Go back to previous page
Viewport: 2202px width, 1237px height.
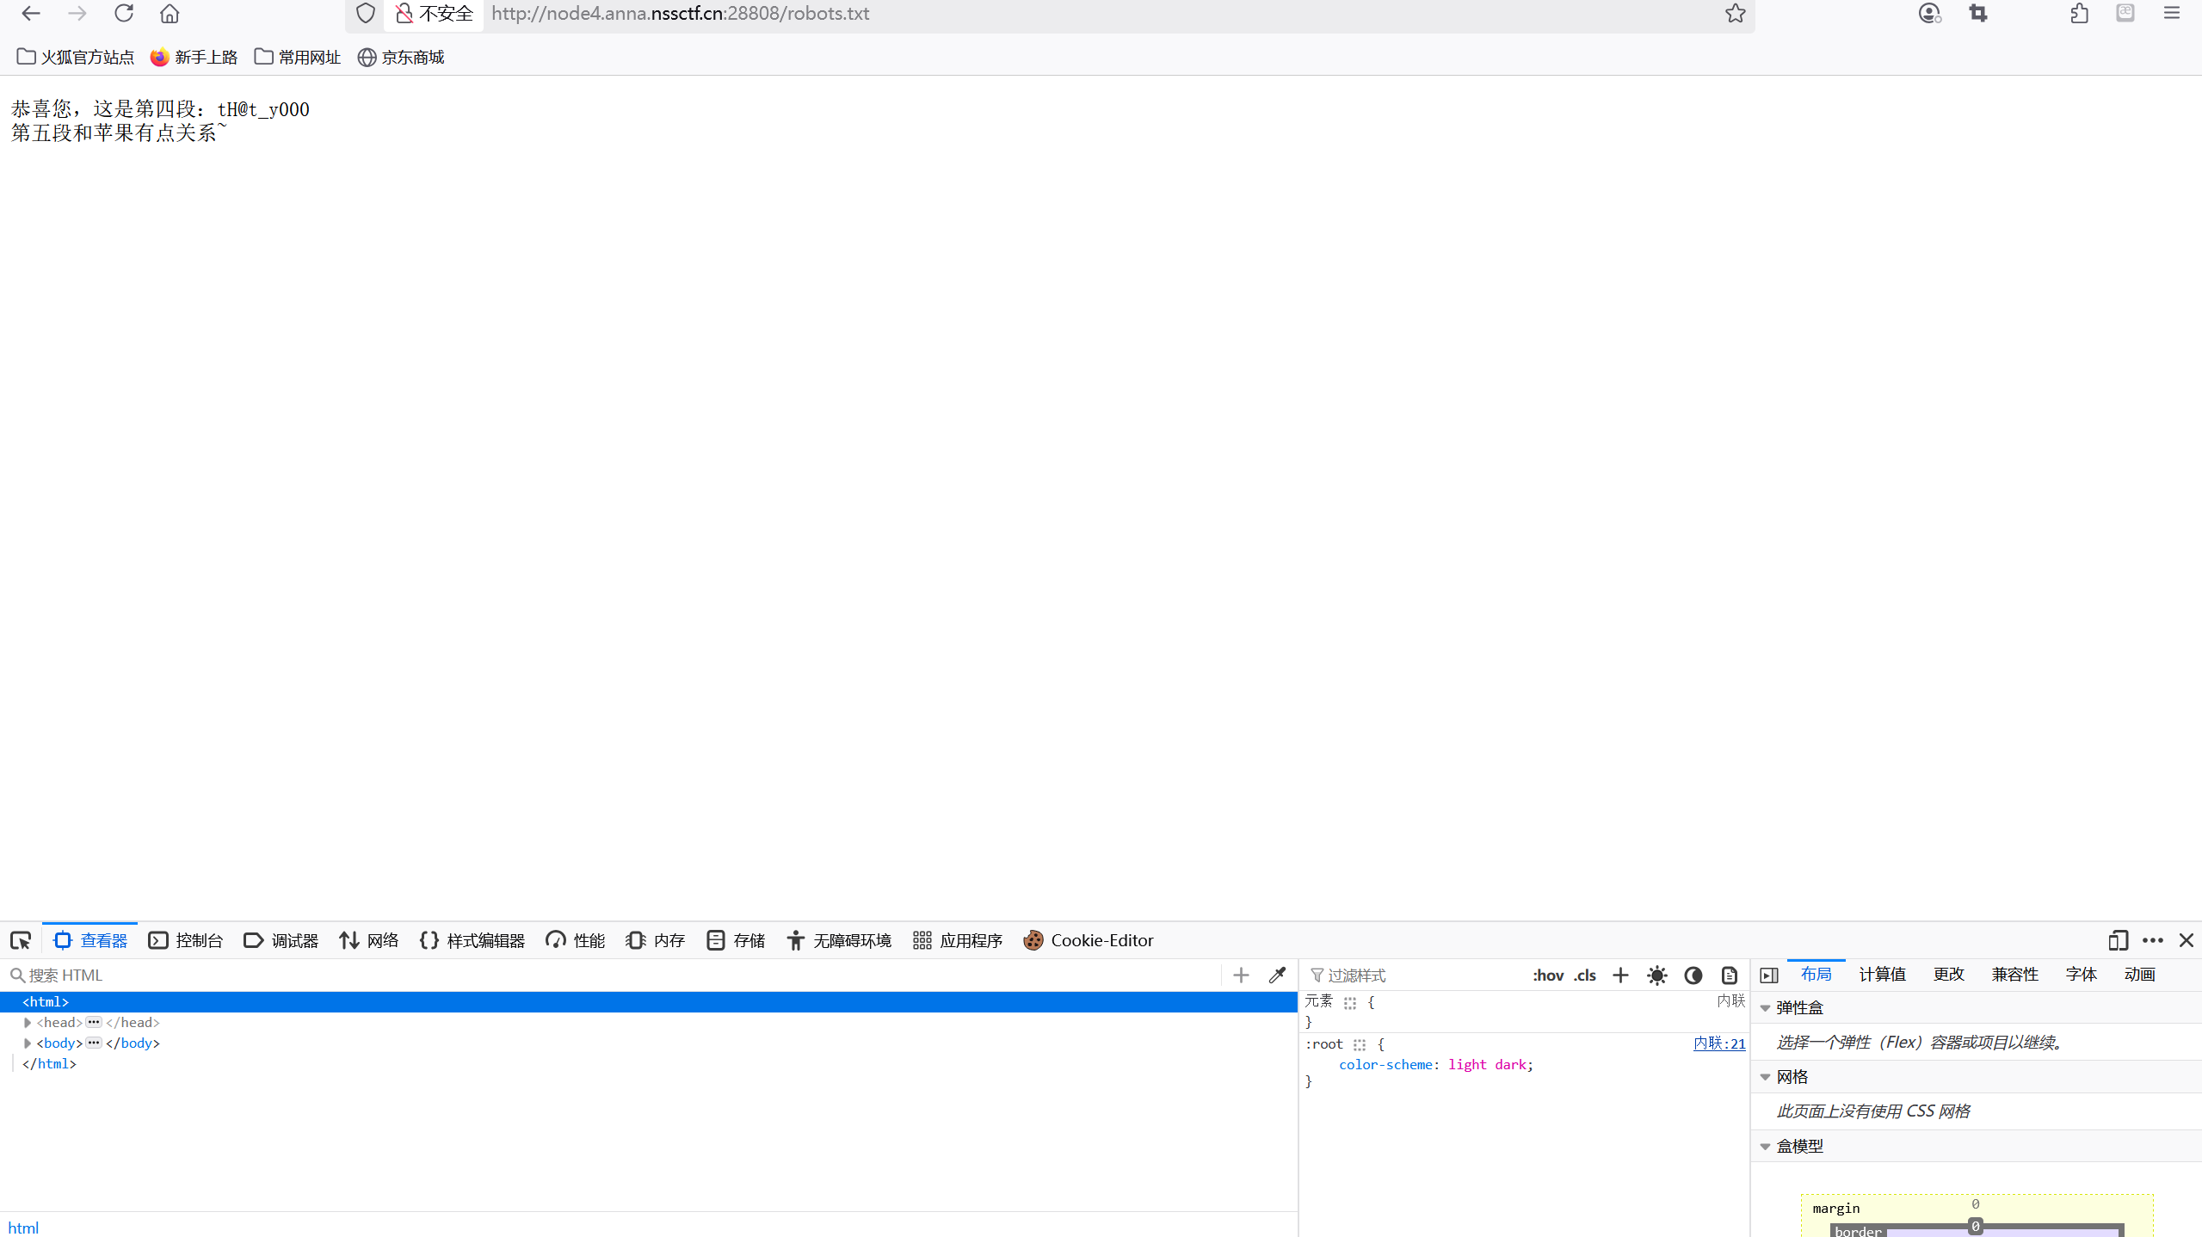pyautogui.click(x=31, y=14)
